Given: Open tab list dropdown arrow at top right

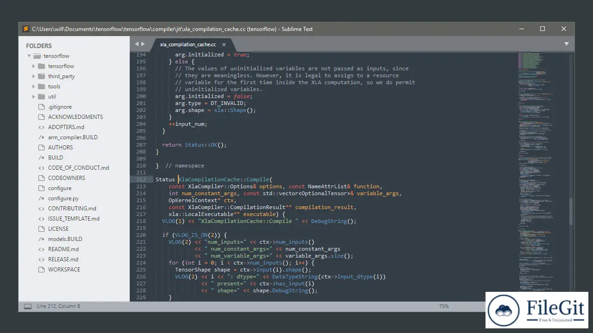Looking at the screenshot, I should [x=566, y=44].
